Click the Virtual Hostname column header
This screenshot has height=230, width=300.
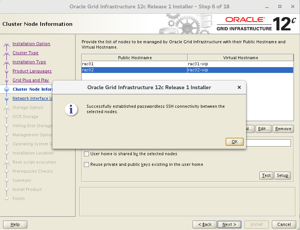click(240, 58)
